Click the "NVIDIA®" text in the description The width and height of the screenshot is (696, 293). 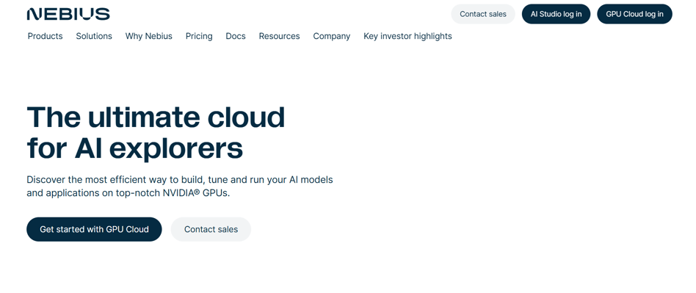pos(181,193)
